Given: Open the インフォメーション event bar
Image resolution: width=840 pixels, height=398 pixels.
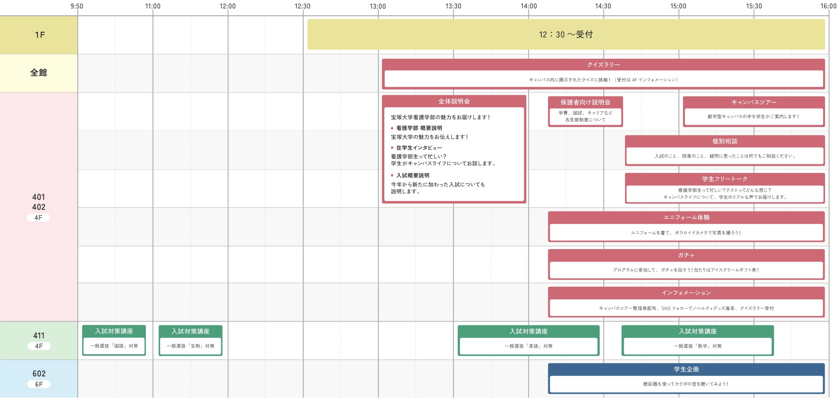Looking at the screenshot, I should tap(686, 302).
